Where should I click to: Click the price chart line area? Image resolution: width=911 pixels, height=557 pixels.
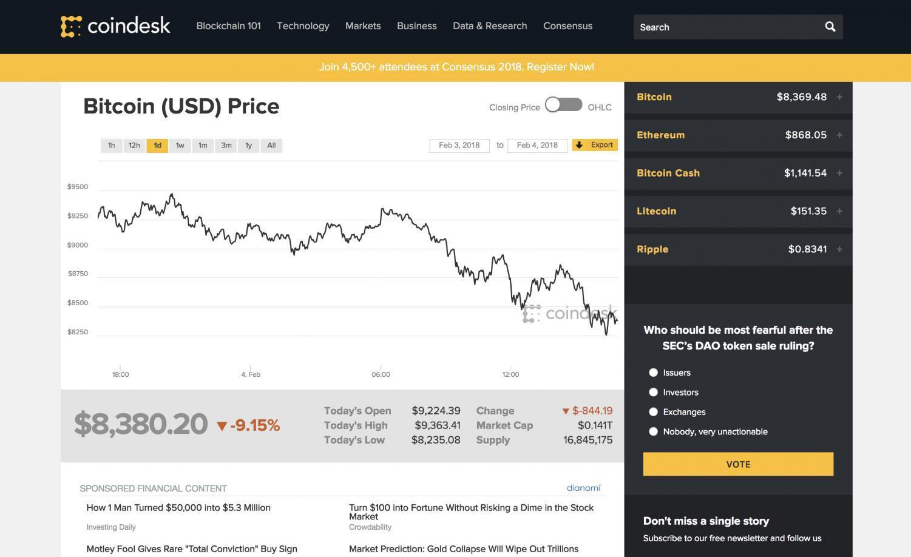[357, 264]
